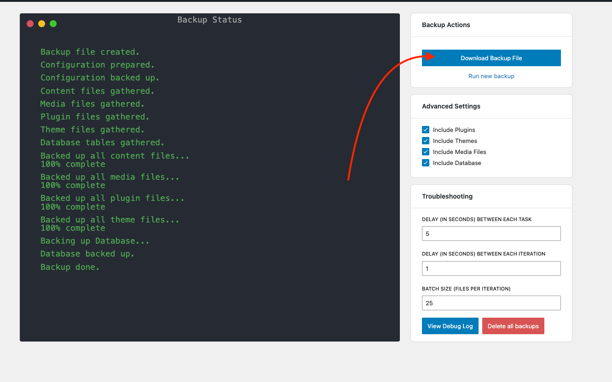Select the "Configuration prepared." log line
This screenshot has height=382, width=612.
click(x=98, y=65)
